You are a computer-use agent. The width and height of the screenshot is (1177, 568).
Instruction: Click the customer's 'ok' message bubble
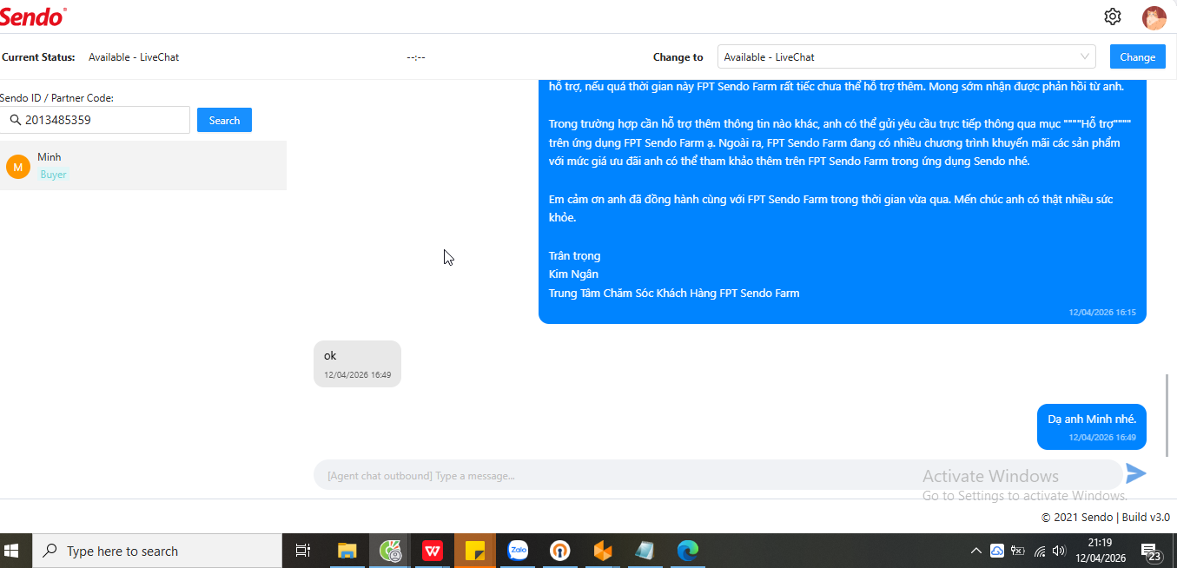coord(357,364)
